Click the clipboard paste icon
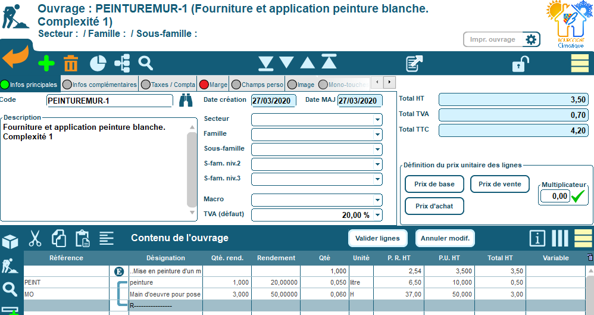The image size is (594, 315). [x=82, y=239]
